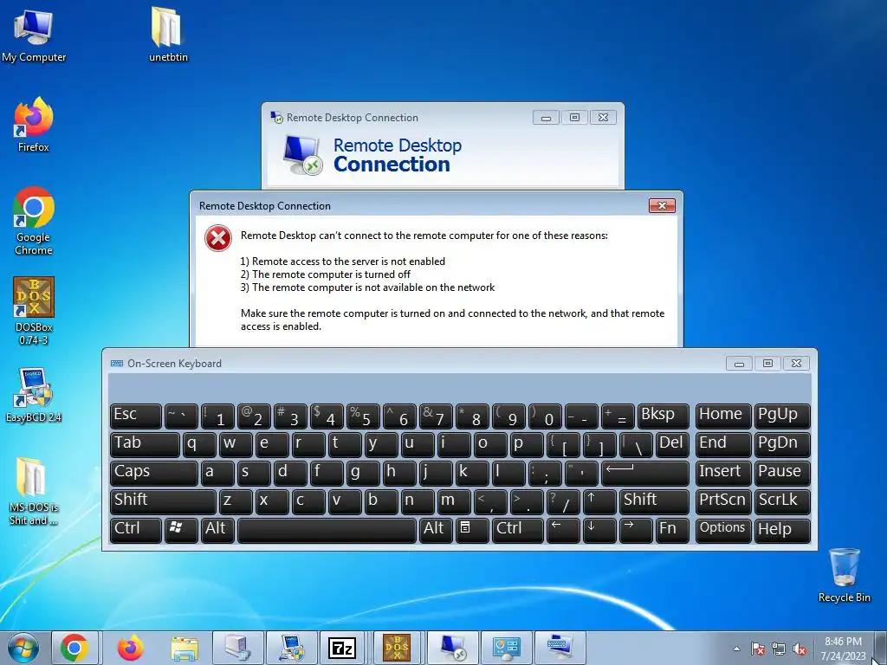The width and height of the screenshot is (887, 665).
Task: Select the DOSBox 0.74-3 desktop shortcut
Action: 34,311
